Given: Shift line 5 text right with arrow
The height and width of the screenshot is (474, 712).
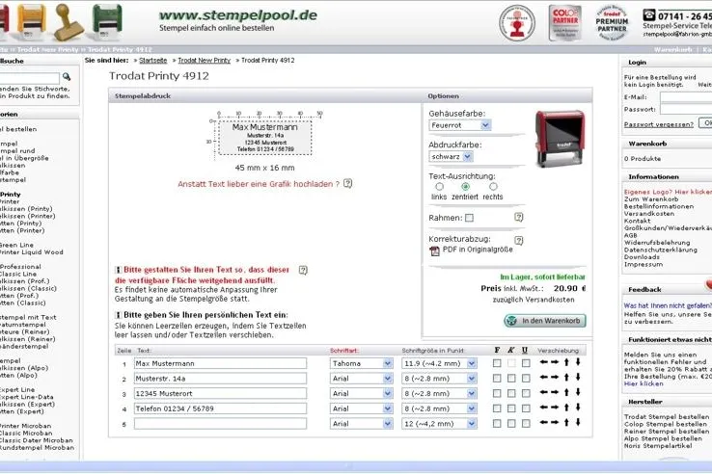Looking at the screenshot, I should 555,422.
